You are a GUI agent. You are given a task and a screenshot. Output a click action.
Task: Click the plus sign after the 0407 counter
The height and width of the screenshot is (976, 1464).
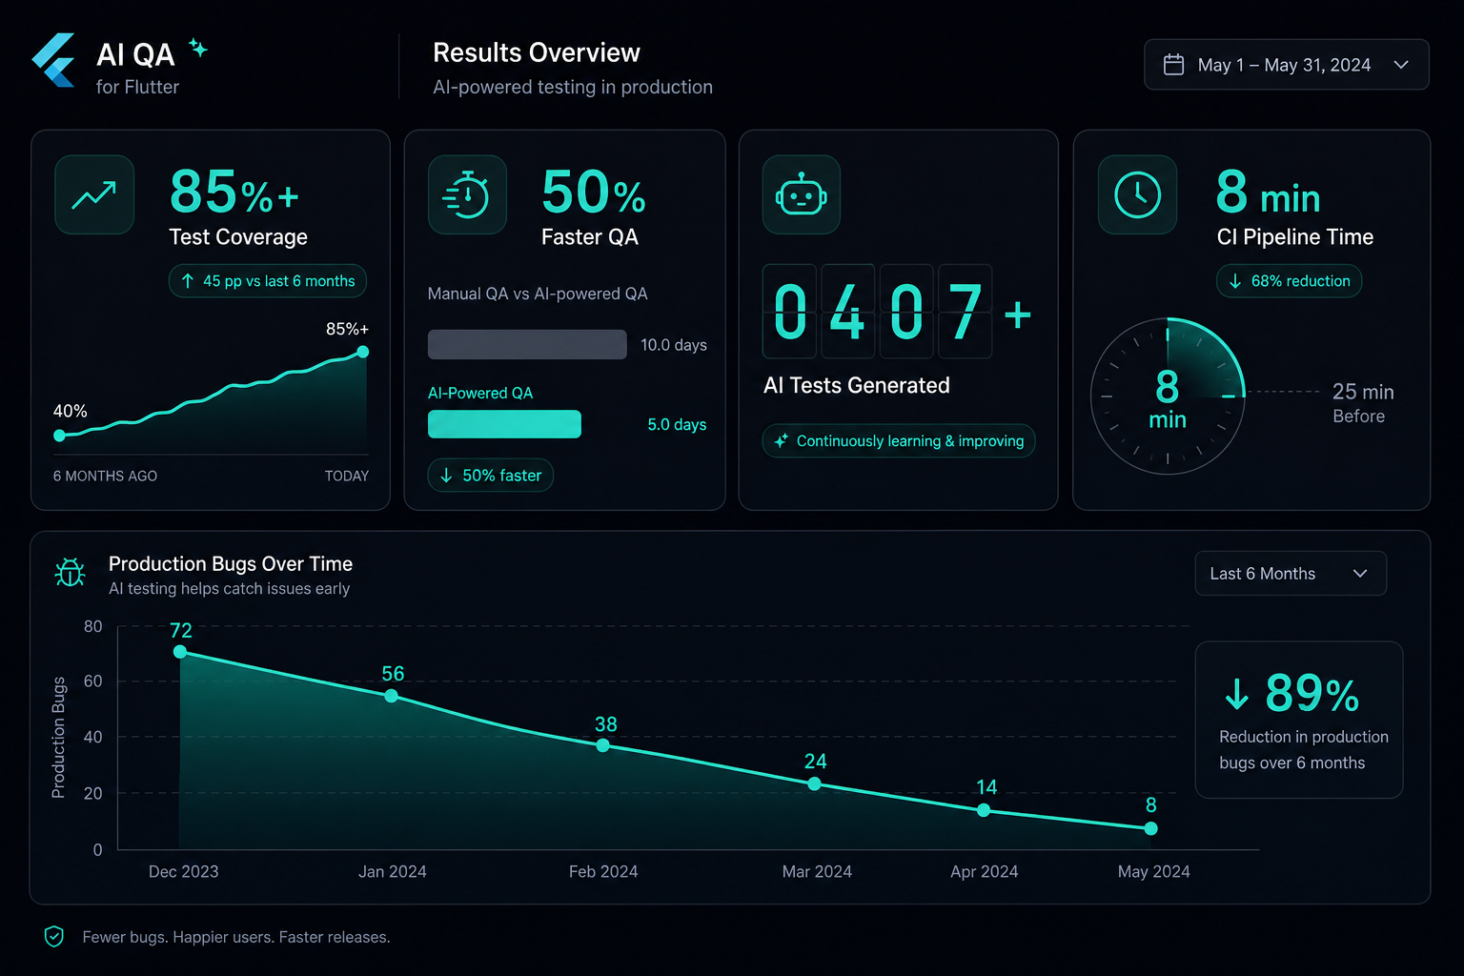tap(1018, 315)
